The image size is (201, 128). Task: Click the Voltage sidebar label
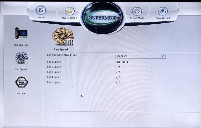(x=21, y=93)
